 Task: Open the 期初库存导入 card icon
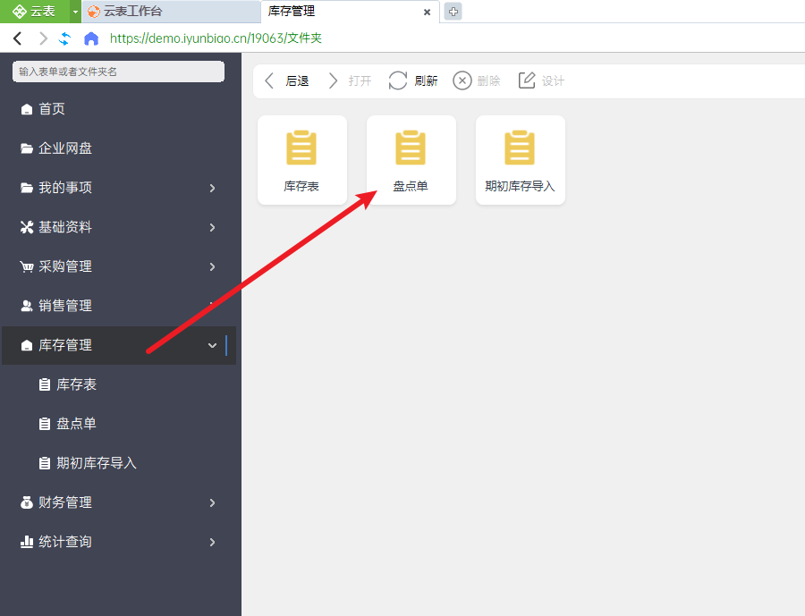tap(520, 148)
